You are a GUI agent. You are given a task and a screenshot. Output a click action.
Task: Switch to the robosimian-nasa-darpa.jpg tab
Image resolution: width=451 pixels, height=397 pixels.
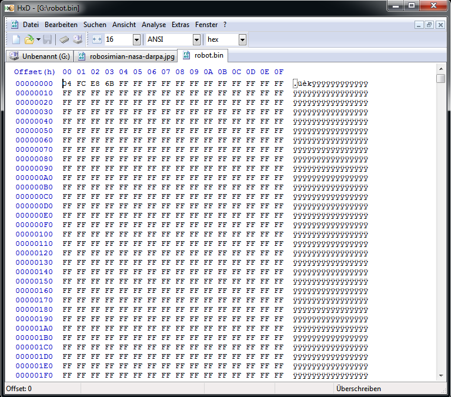tap(126, 56)
